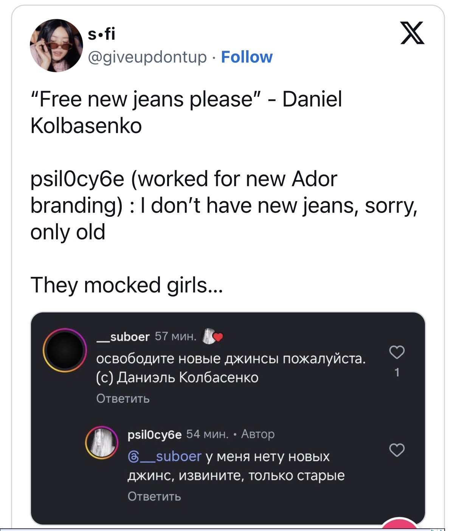Like psil0cy6e's reply heart icon
The image size is (456, 531).
pyautogui.click(x=397, y=450)
